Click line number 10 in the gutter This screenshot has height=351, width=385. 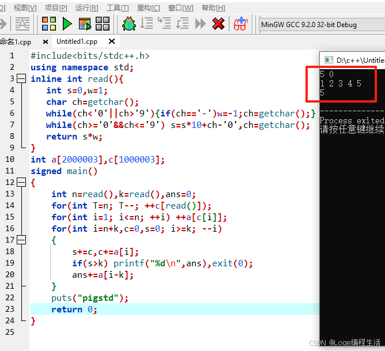point(10,159)
